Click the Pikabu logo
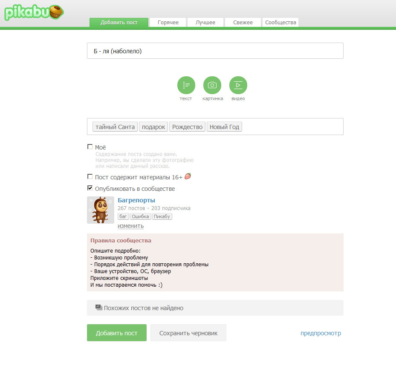The height and width of the screenshot is (380, 396). (x=34, y=12)
